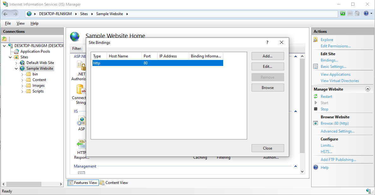Click the Browse :80 browser icon
The width and height of the screenshot is (375, 195).
[315, 123]
